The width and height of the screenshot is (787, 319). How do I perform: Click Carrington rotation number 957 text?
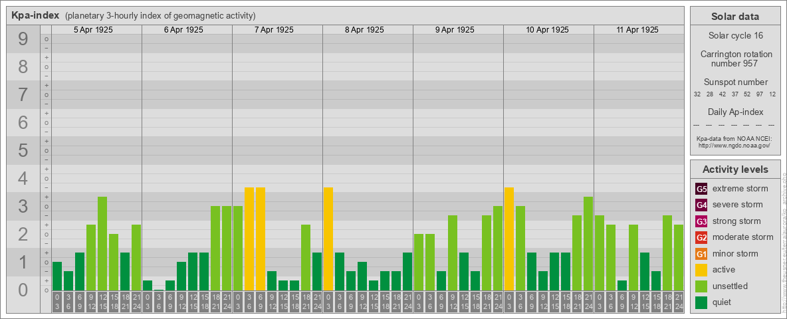pos(735,58)
